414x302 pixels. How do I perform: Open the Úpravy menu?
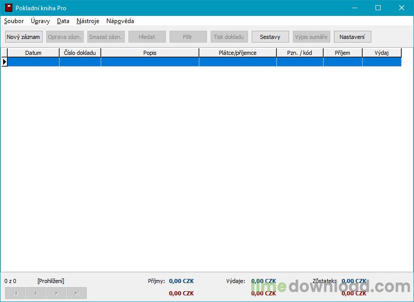tap(40, 21)
